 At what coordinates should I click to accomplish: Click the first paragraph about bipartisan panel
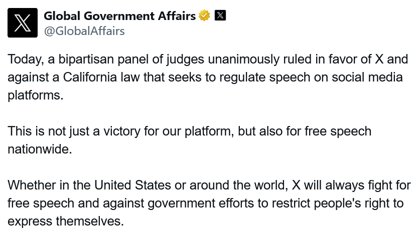pyautogui.click(x=208, y=77)
